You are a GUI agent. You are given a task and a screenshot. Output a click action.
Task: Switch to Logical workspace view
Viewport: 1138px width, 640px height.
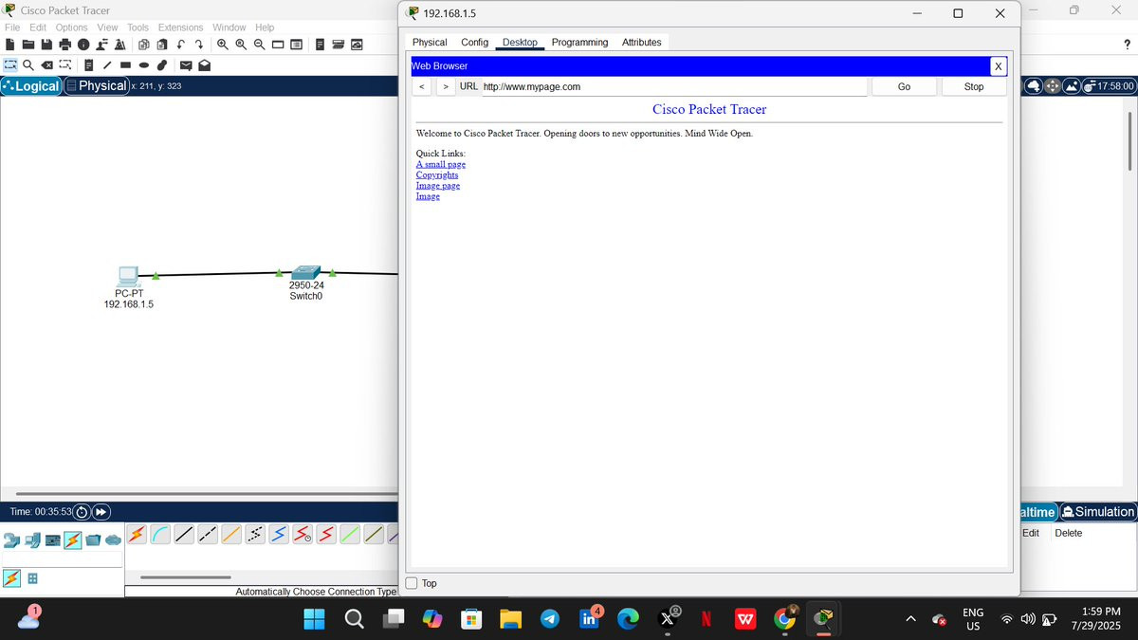pyautogui.click(x=31, y=85)
